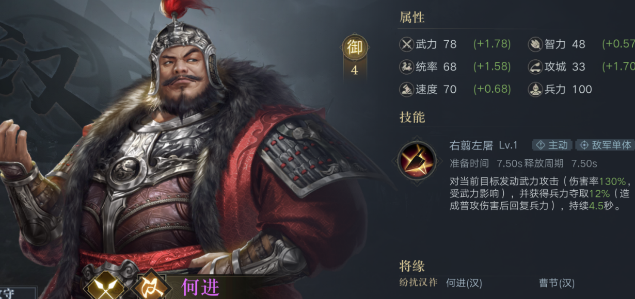This screenshot has height=299, width=635.
Task: Click the gold 御 badge icon
Action: [354, 48]
